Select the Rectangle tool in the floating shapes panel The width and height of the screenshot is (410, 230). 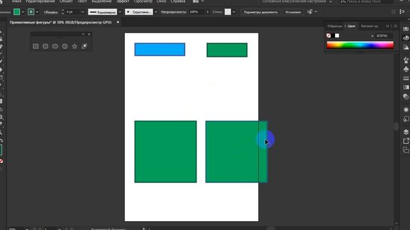(36, 47)
